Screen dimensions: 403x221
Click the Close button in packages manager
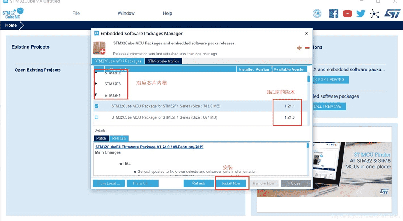(x=296, y=183)
